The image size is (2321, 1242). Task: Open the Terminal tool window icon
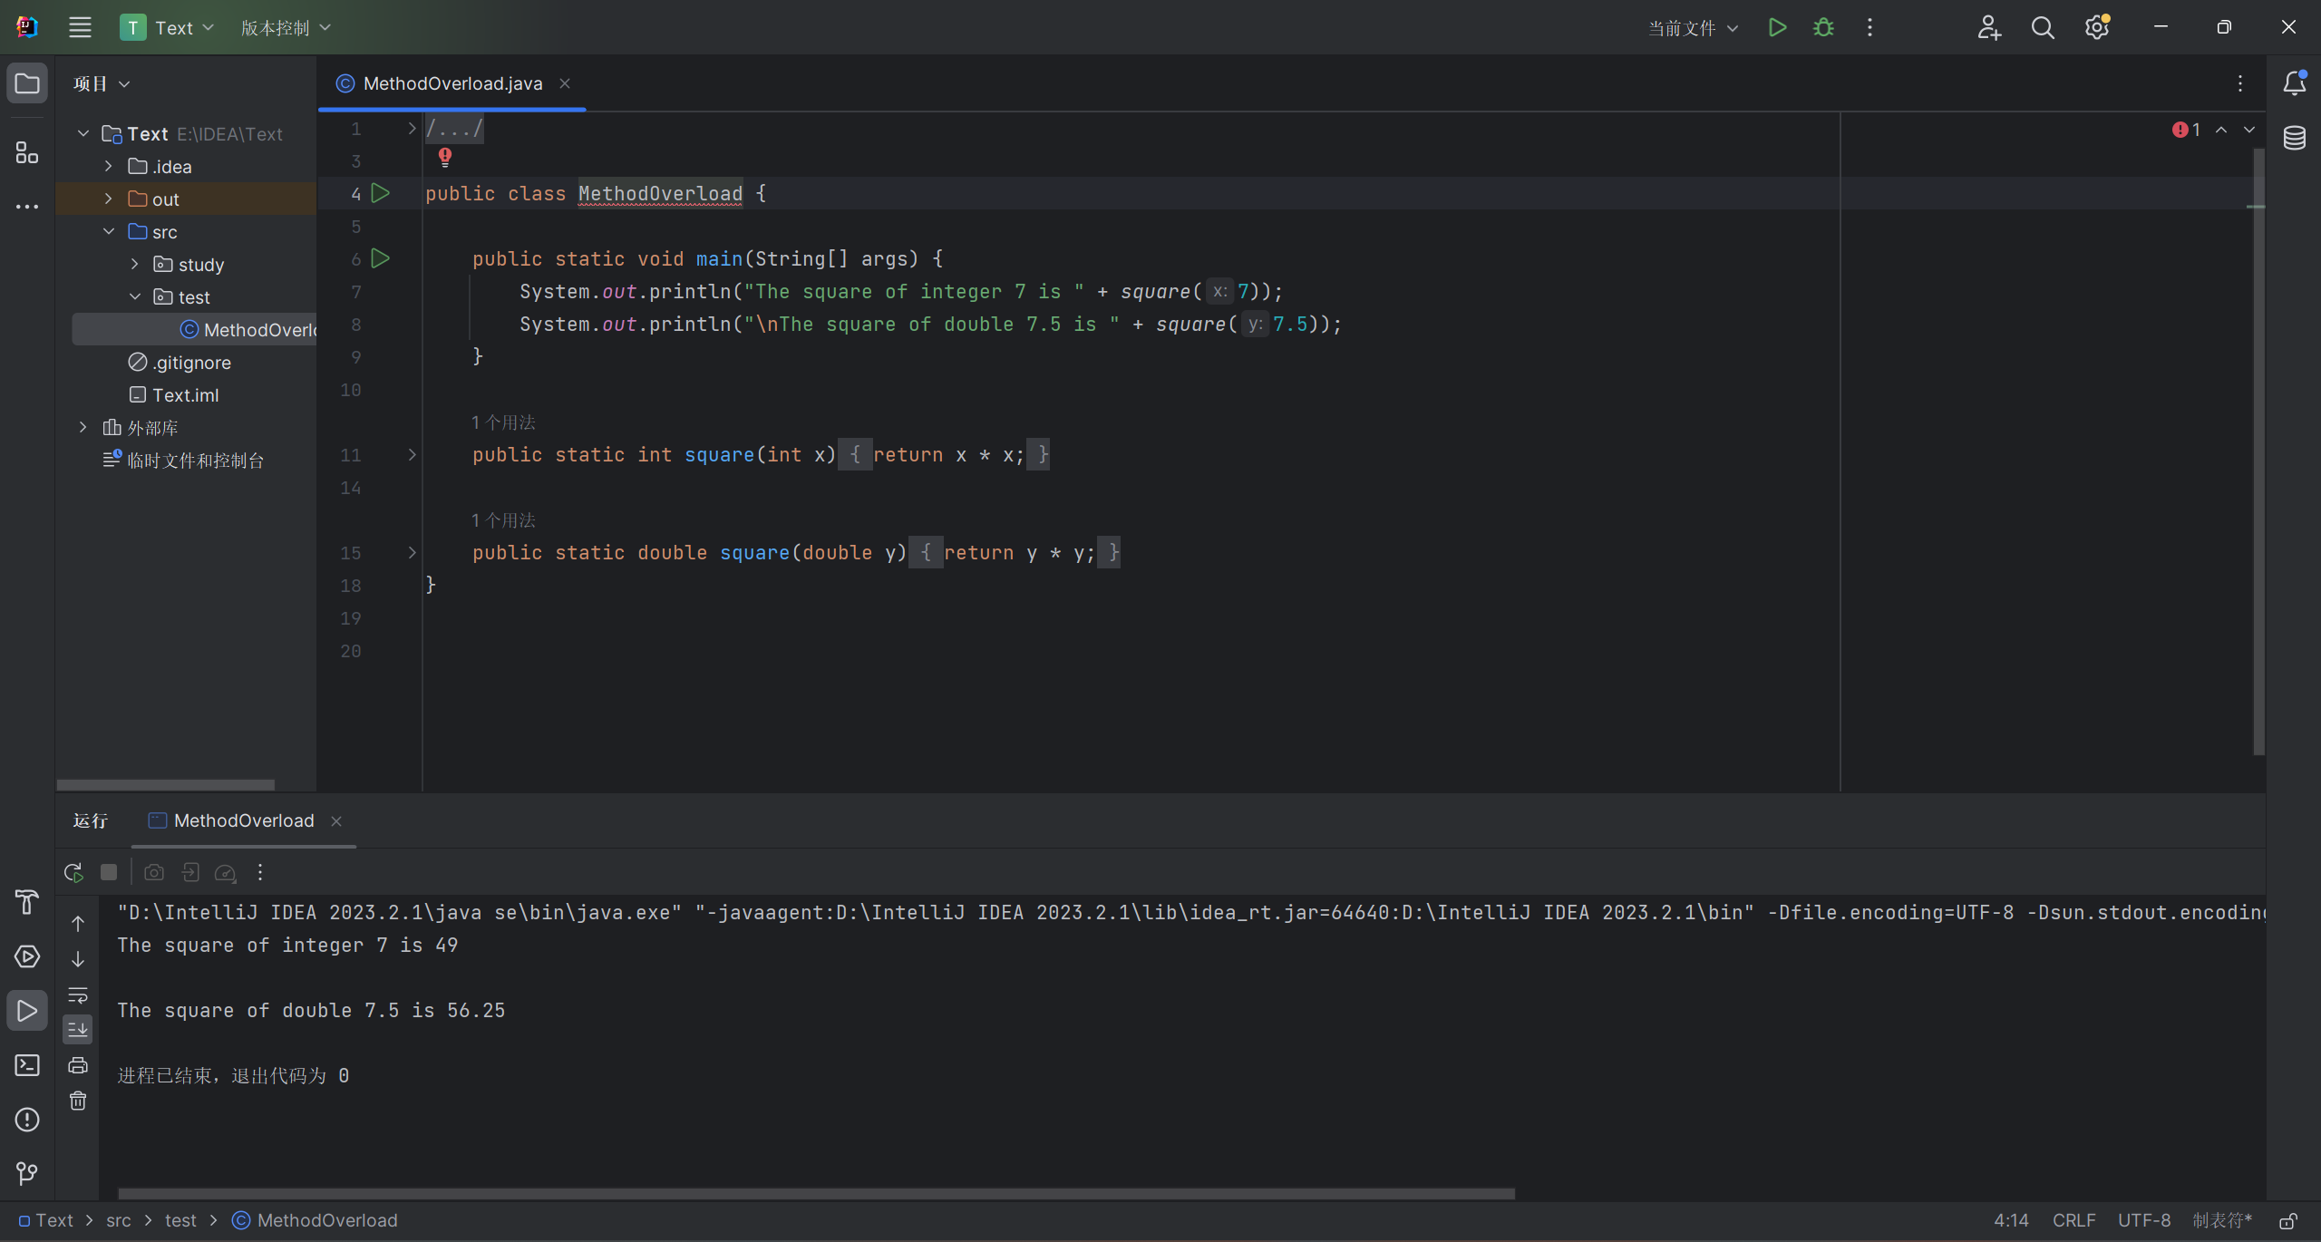click(27, 1065)
